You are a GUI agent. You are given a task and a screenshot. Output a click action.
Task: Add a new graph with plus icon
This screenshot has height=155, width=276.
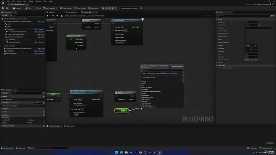tap(44, 96)
